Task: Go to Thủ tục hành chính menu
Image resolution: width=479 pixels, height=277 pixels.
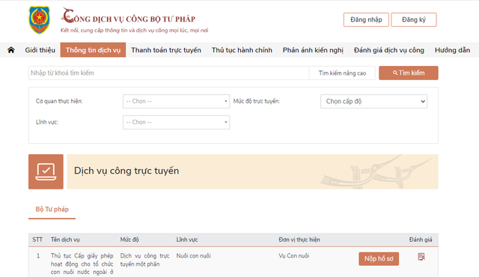Action: point(242,50)
